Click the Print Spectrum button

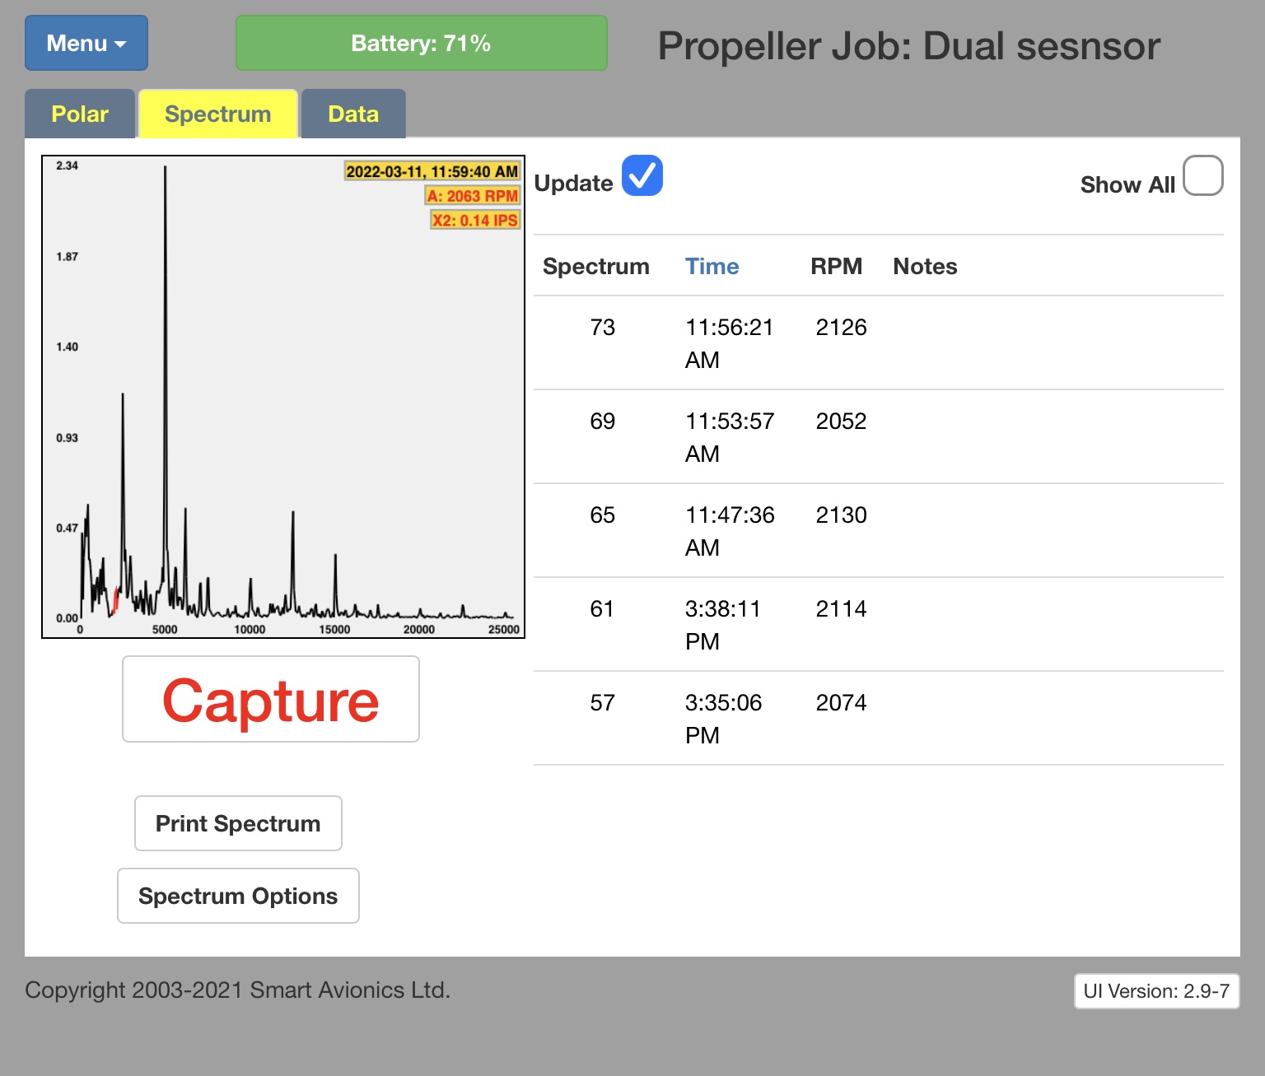tap(238, 823)
